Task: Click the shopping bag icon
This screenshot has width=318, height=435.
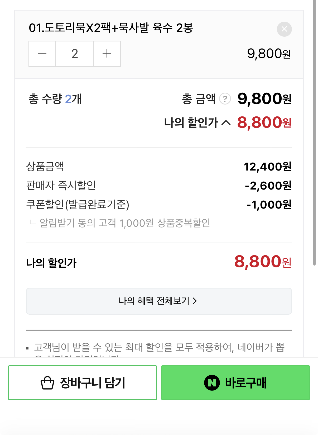Action: 47,383
